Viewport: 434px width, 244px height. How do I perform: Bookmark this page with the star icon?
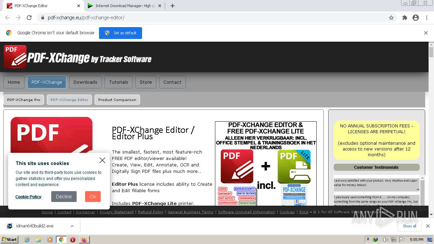(x=391, y=18)
